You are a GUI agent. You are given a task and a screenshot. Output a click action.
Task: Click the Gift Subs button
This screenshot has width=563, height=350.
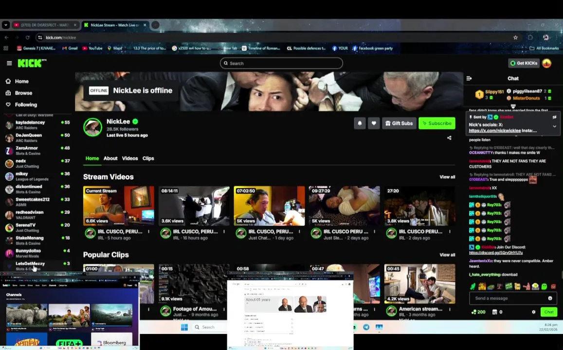tap(399, 123)
